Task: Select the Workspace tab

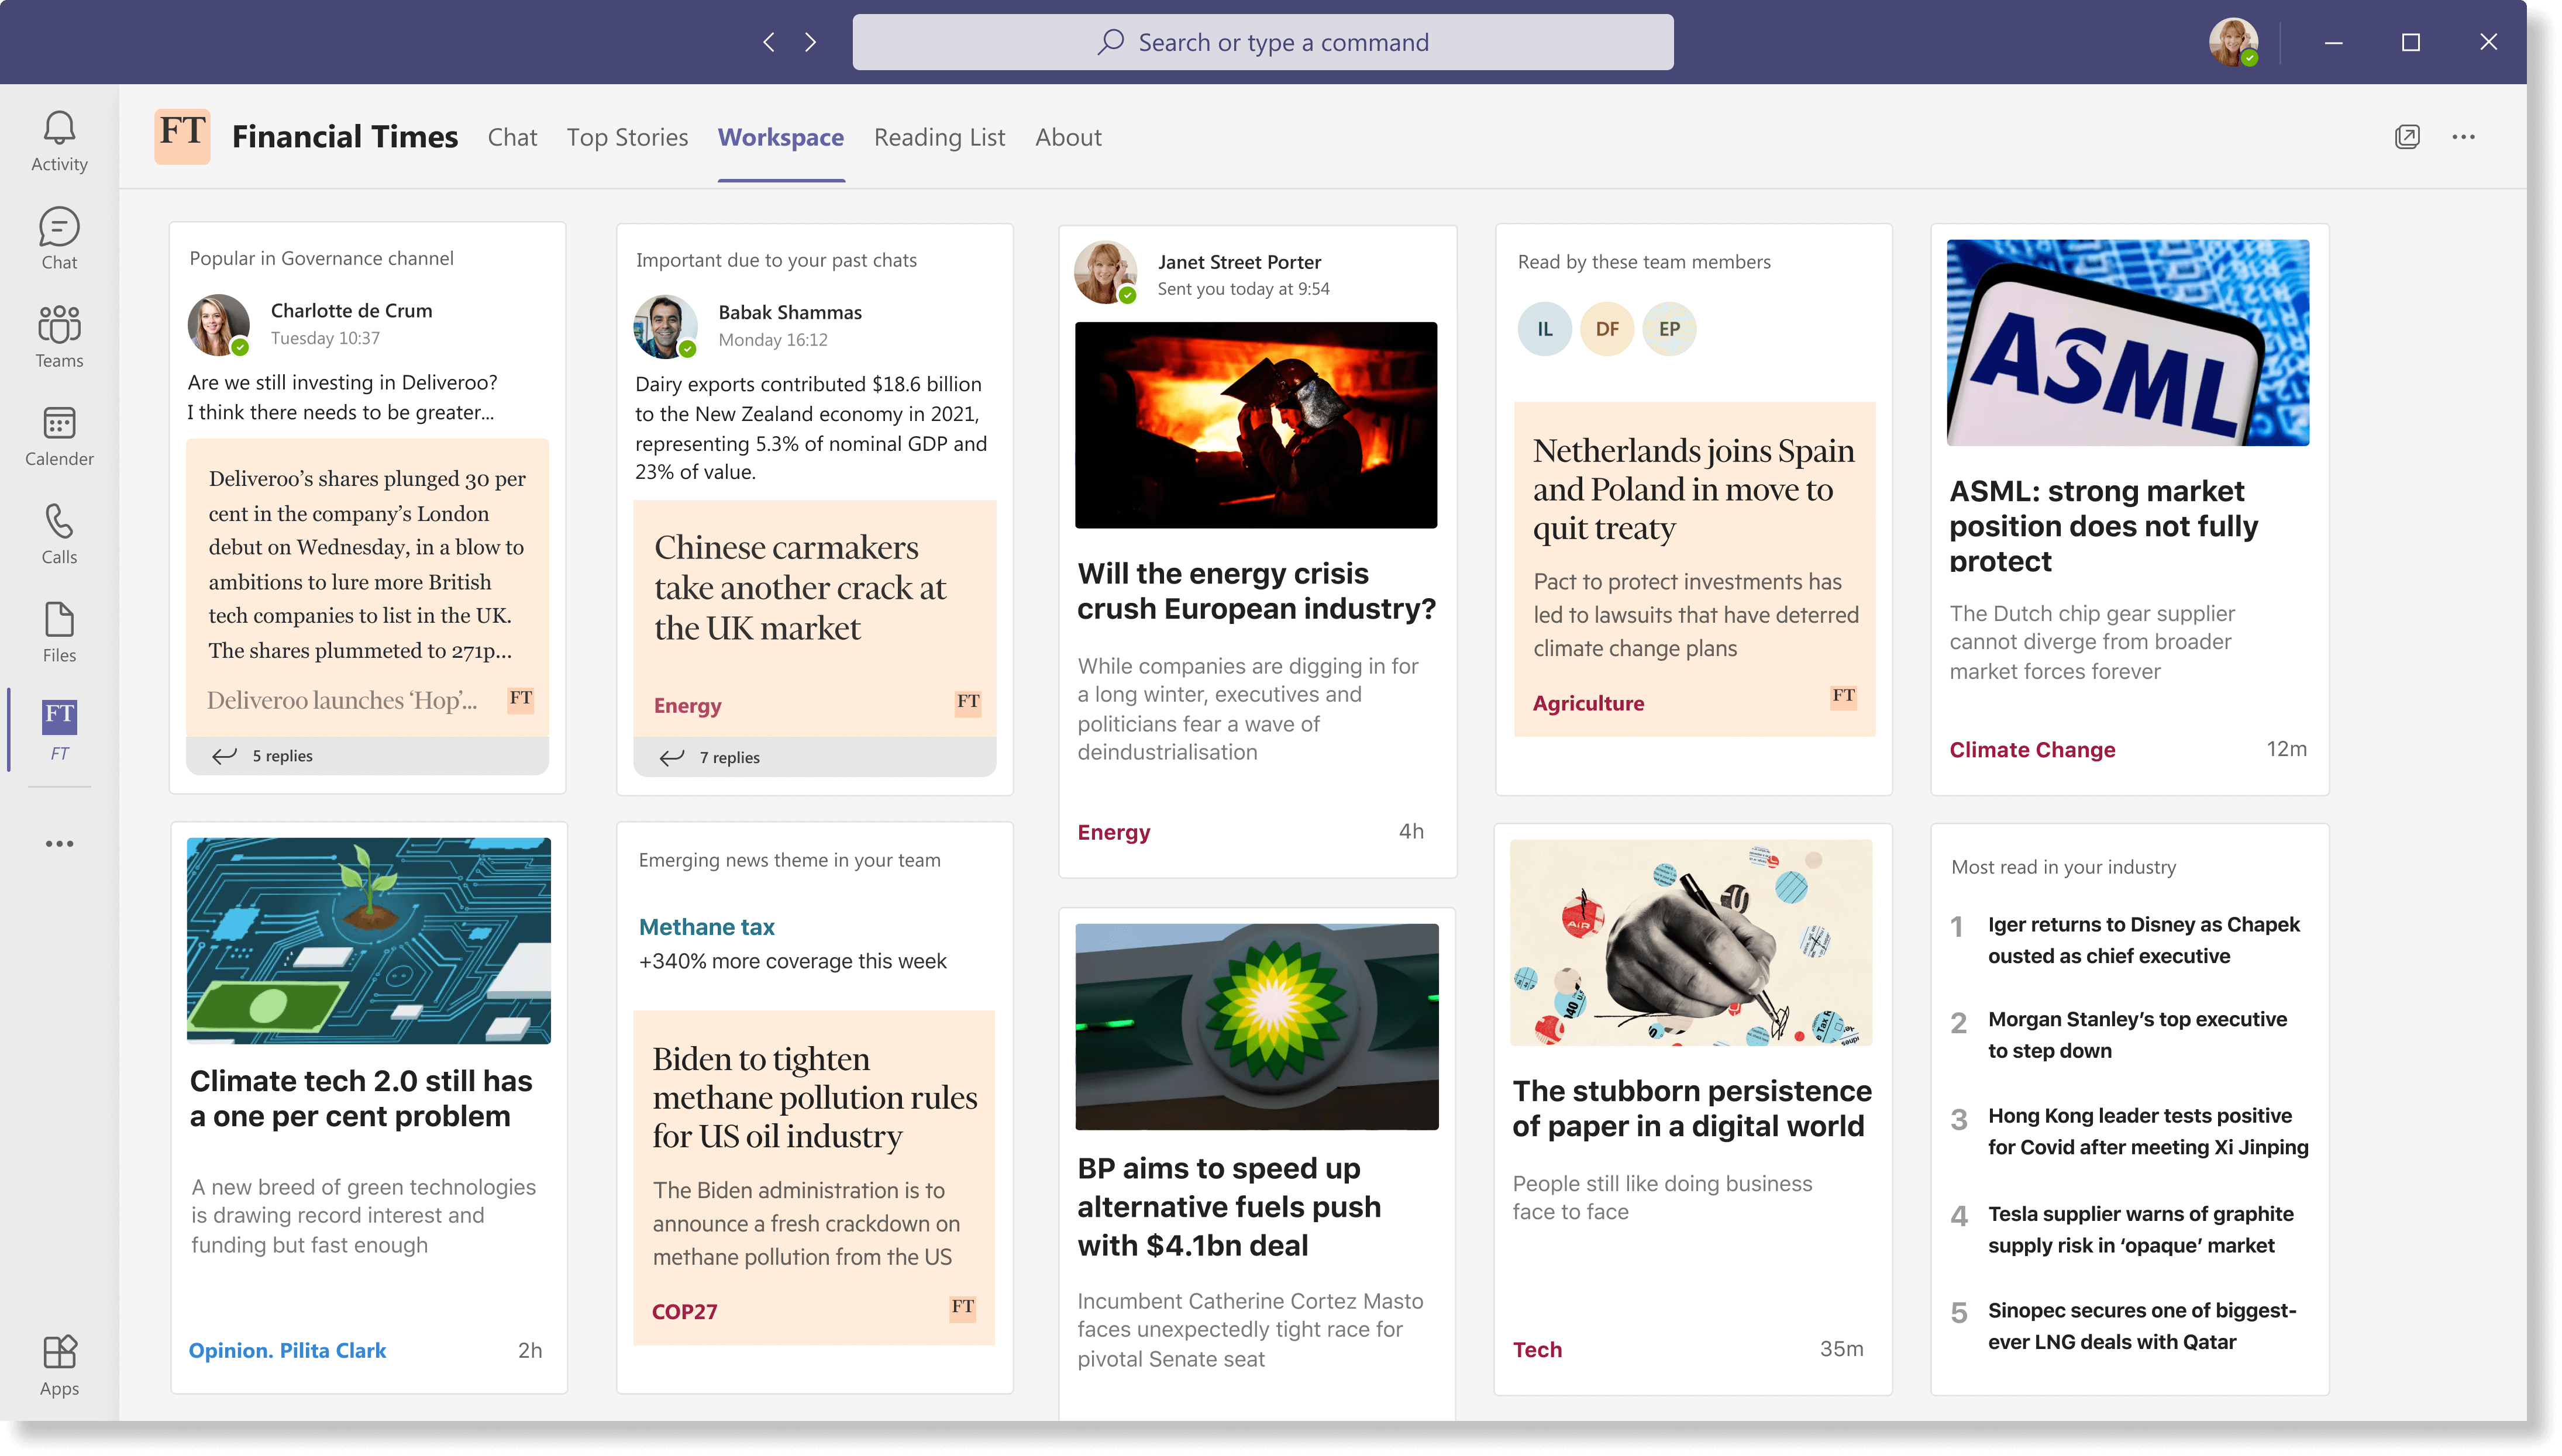Action: 780,137
